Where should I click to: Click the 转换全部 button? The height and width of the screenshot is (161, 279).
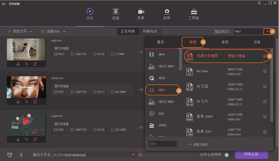point(251,154)
